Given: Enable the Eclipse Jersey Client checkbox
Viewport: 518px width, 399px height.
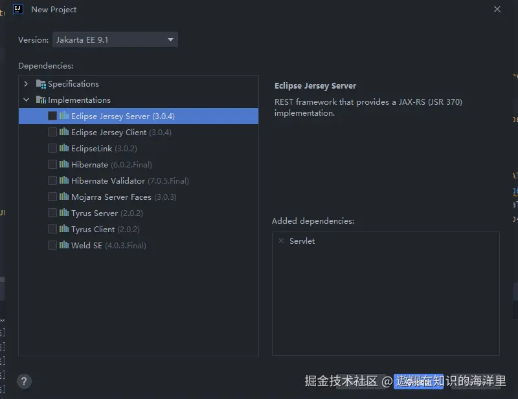Looking at the screenshot, I should pyautogui.click(x=52, y=132).
